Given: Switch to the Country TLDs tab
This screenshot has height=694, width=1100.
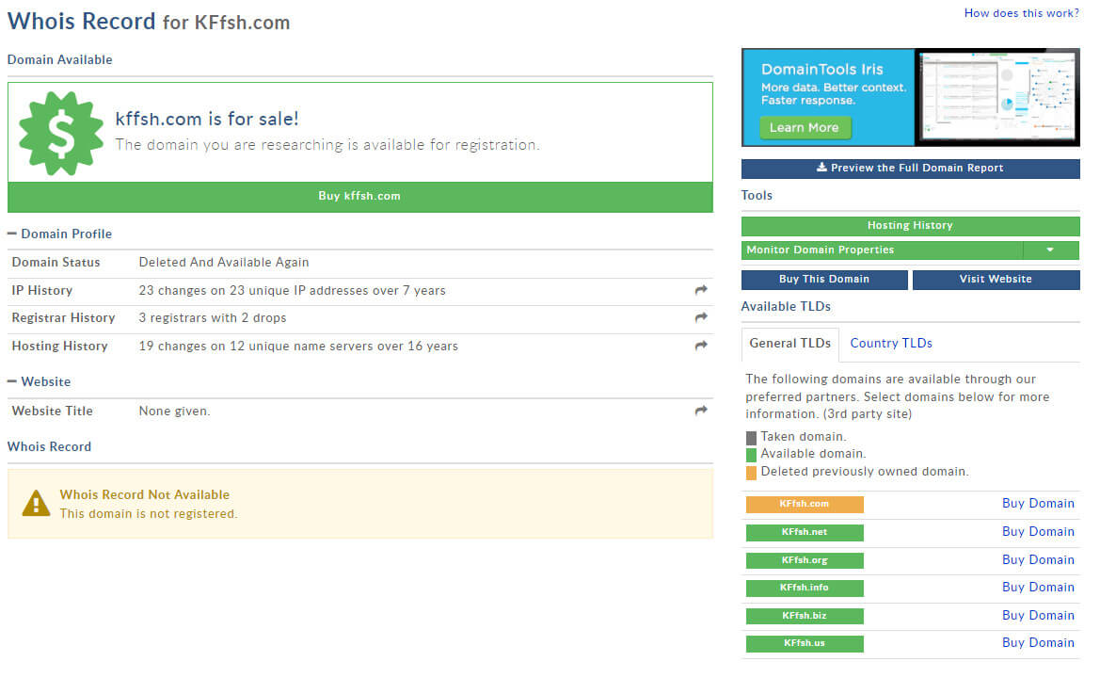Looking at the screenshot, I should click(891, 343).
